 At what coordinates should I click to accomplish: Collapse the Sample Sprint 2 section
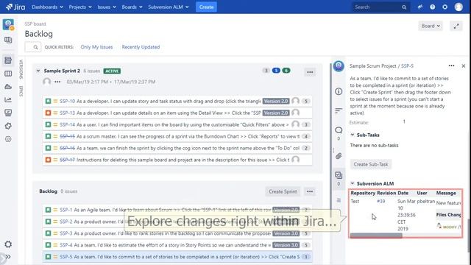pyautogui.click(x=38, y=71)
